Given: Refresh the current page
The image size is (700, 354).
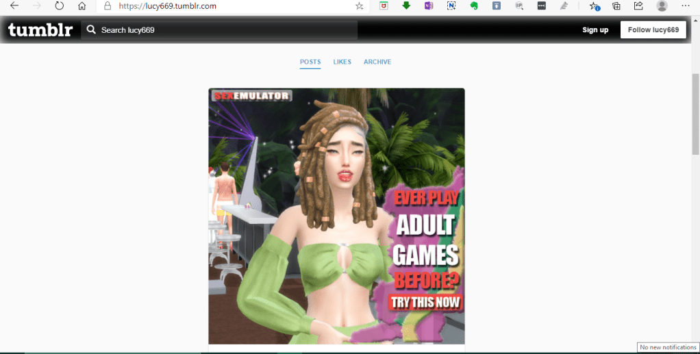Looking at the screenshot, I should (x=59, y=6).
